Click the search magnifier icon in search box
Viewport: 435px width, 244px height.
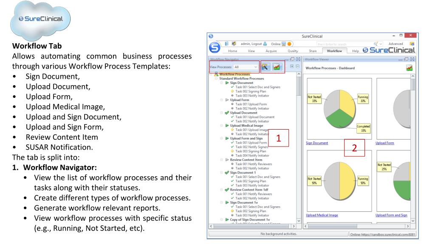376,44
